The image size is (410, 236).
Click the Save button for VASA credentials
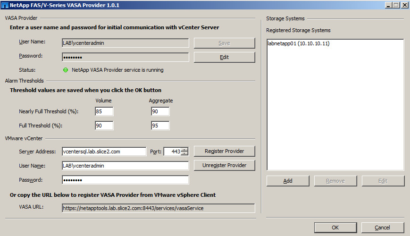point(225,43)
